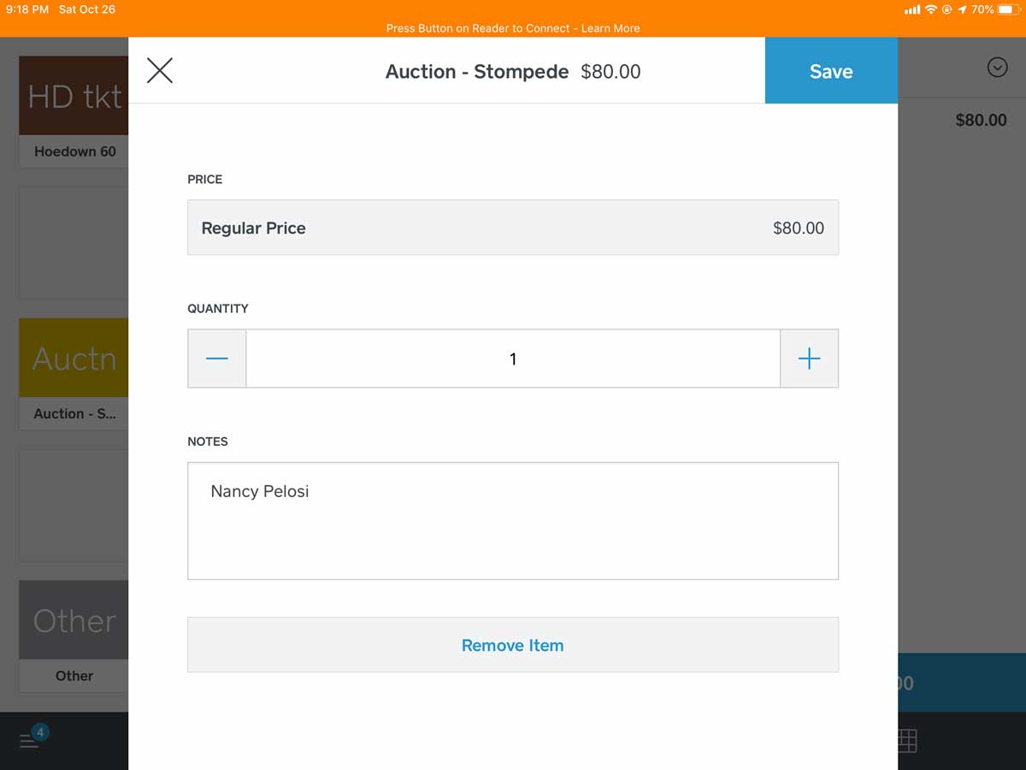Tap the gray Other item tile
This screenshot has height=770, width=1026.
[x=74, y=619]
